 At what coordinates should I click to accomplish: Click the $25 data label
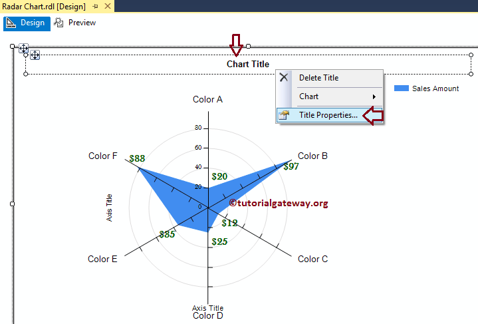(219, 242)
